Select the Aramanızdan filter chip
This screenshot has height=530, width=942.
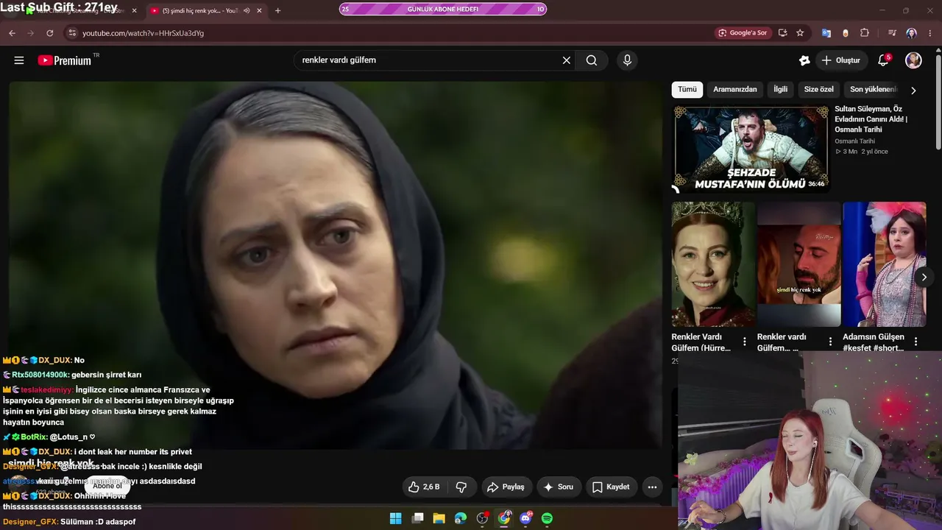[x=735, y=90]
